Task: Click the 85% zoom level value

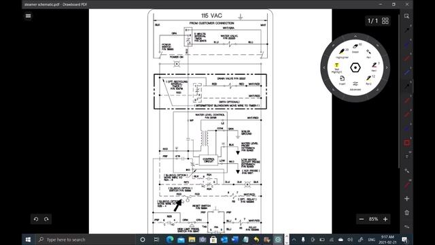Action: point(373,219)
